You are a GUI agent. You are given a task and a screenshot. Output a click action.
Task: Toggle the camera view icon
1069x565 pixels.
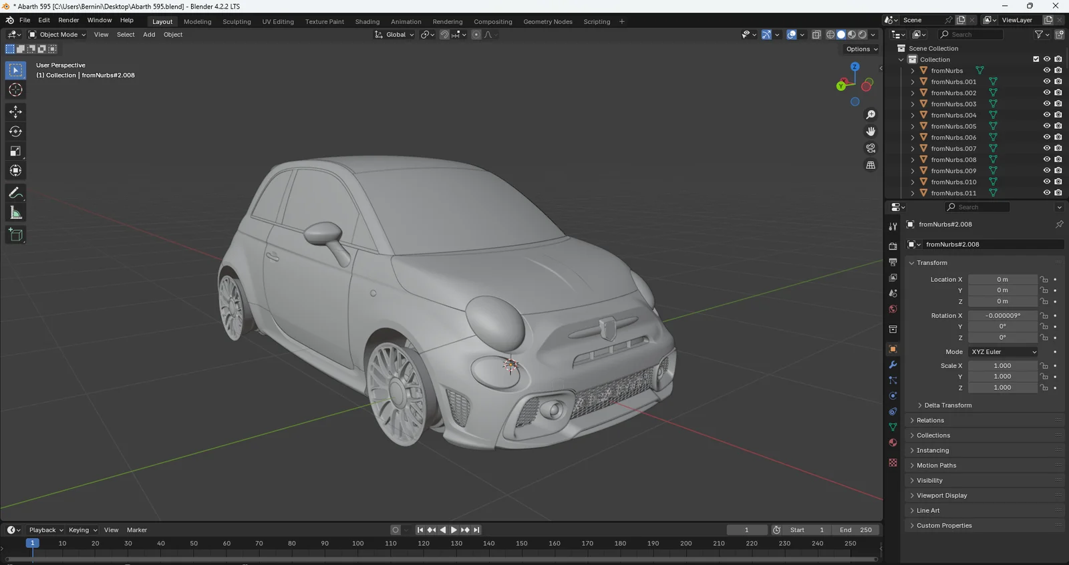pyautogui.click(x=871, y=148)
